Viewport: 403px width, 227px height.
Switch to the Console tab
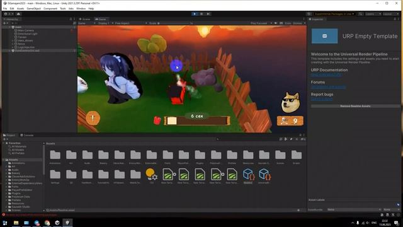[x=27, y=135]
